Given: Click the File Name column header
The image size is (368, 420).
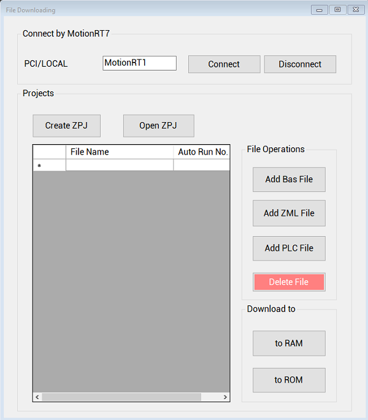Looking at the screenshot, I should [x=120, y=152].
